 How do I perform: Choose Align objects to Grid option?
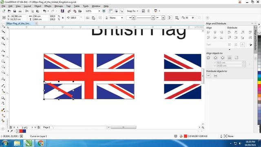[x=230, y=58]
